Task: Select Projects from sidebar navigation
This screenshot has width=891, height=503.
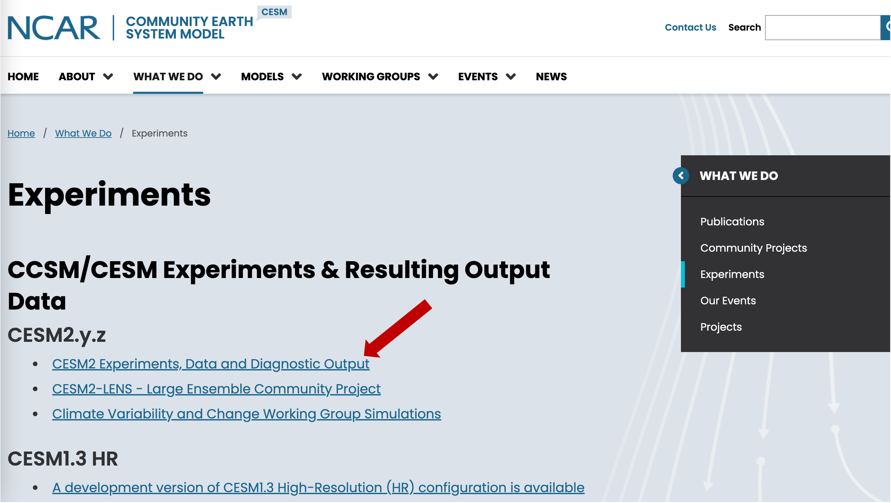Action: click(721, 326)
